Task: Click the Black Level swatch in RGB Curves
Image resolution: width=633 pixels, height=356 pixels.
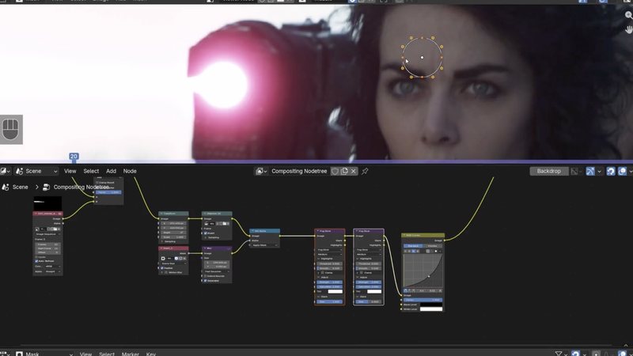Action: click(431, 305)
